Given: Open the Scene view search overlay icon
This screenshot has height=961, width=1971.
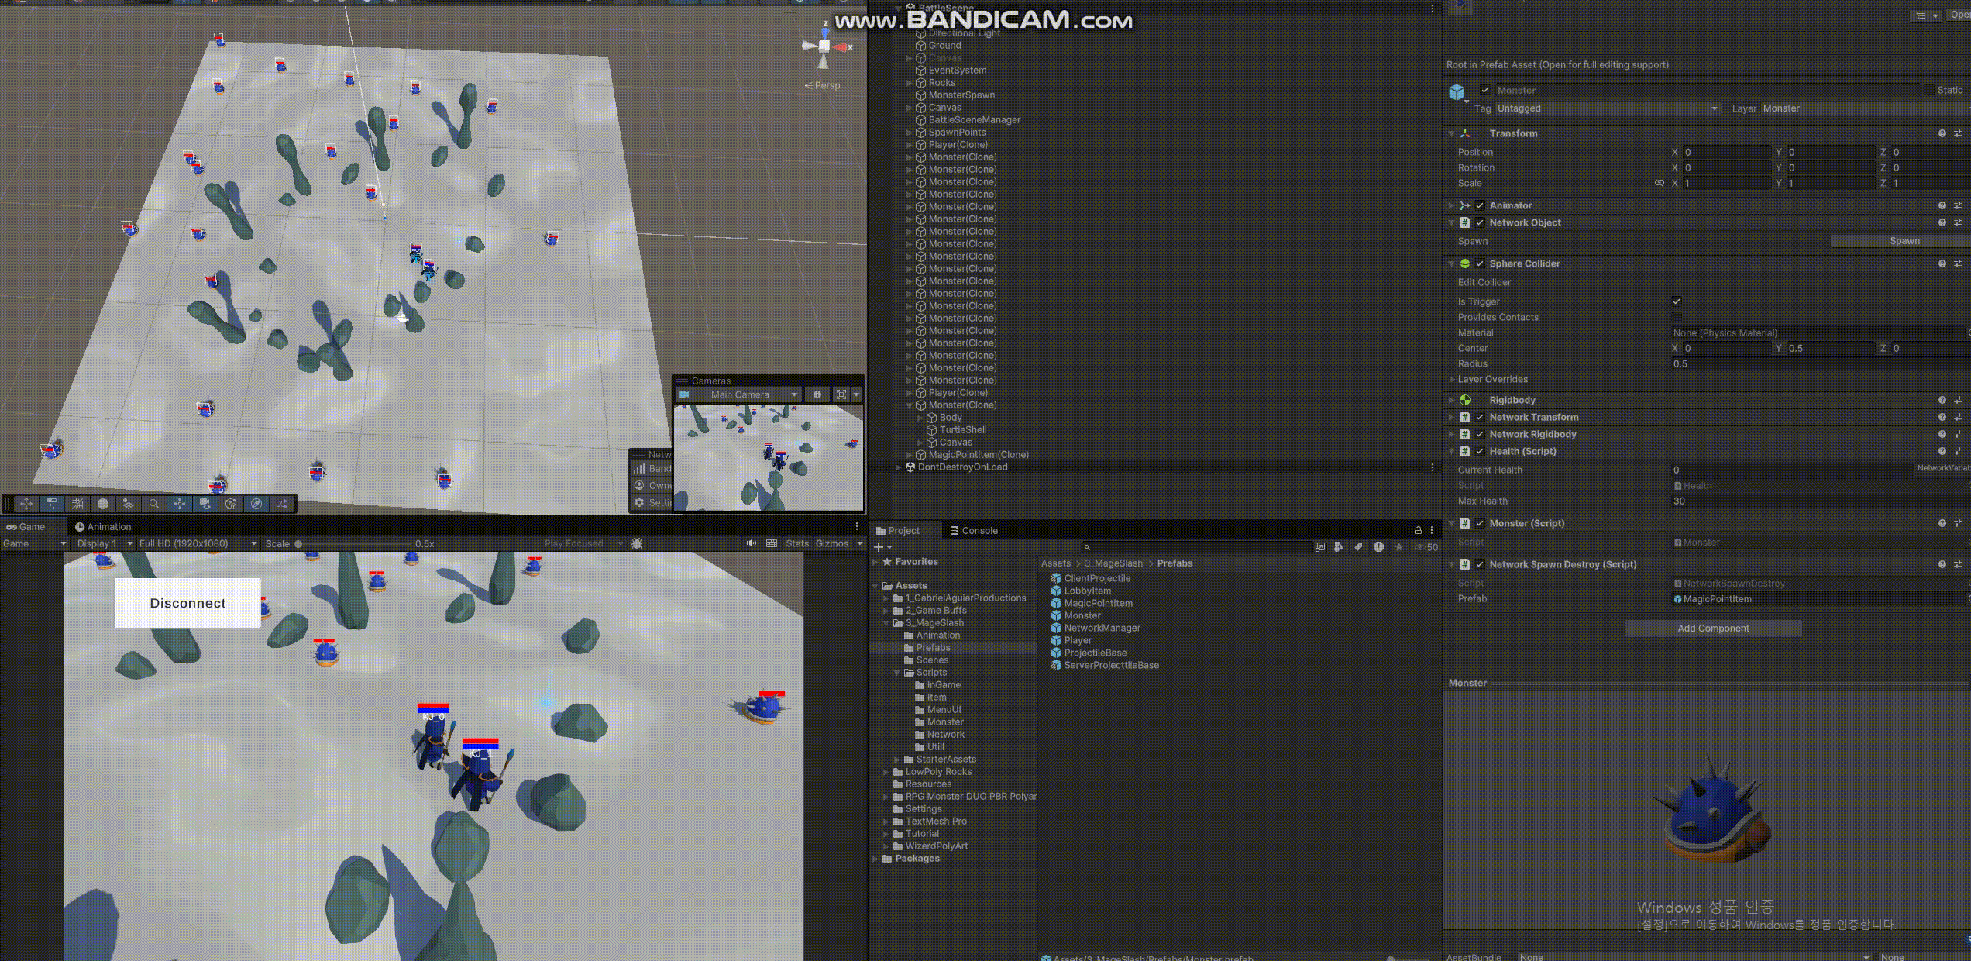Looking at the screenshot, I should [x=153, y=504].
